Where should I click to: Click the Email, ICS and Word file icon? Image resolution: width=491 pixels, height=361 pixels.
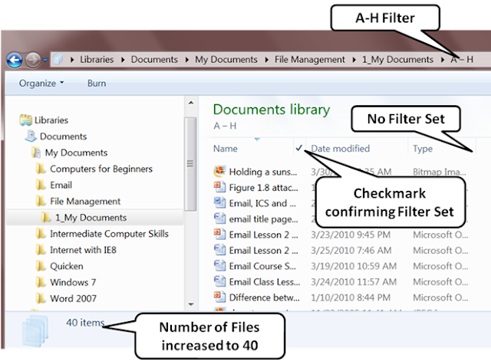220,202
